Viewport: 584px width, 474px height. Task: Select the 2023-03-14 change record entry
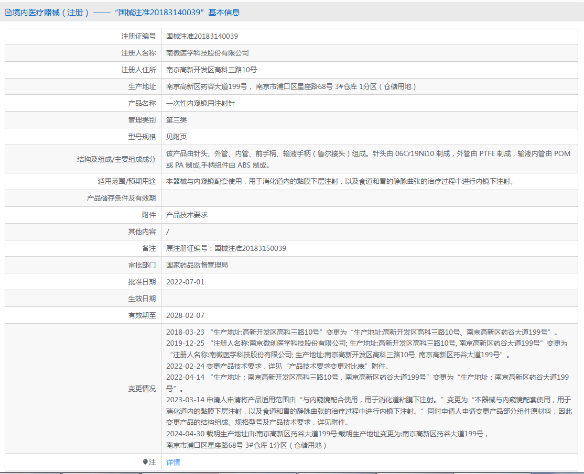pos(369,411)
